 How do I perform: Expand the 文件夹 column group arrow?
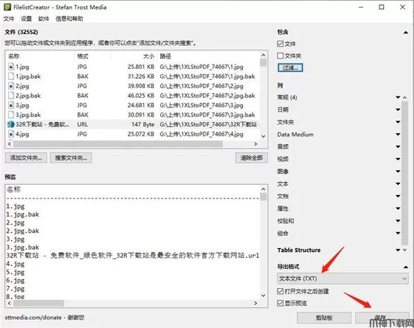coord(398,122)
